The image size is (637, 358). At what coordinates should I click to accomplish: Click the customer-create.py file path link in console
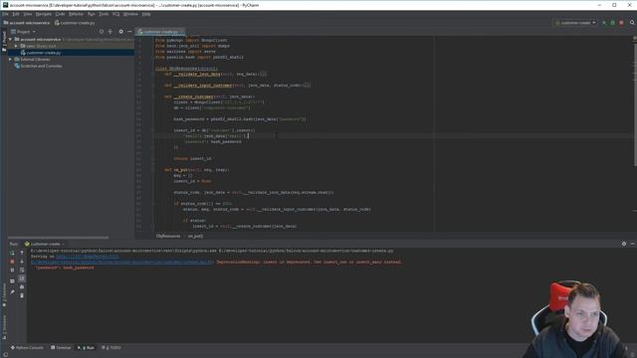tap(121, 263)
